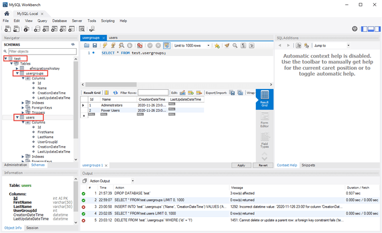Toggle invisible characters display icon

(x=243, y=46)
